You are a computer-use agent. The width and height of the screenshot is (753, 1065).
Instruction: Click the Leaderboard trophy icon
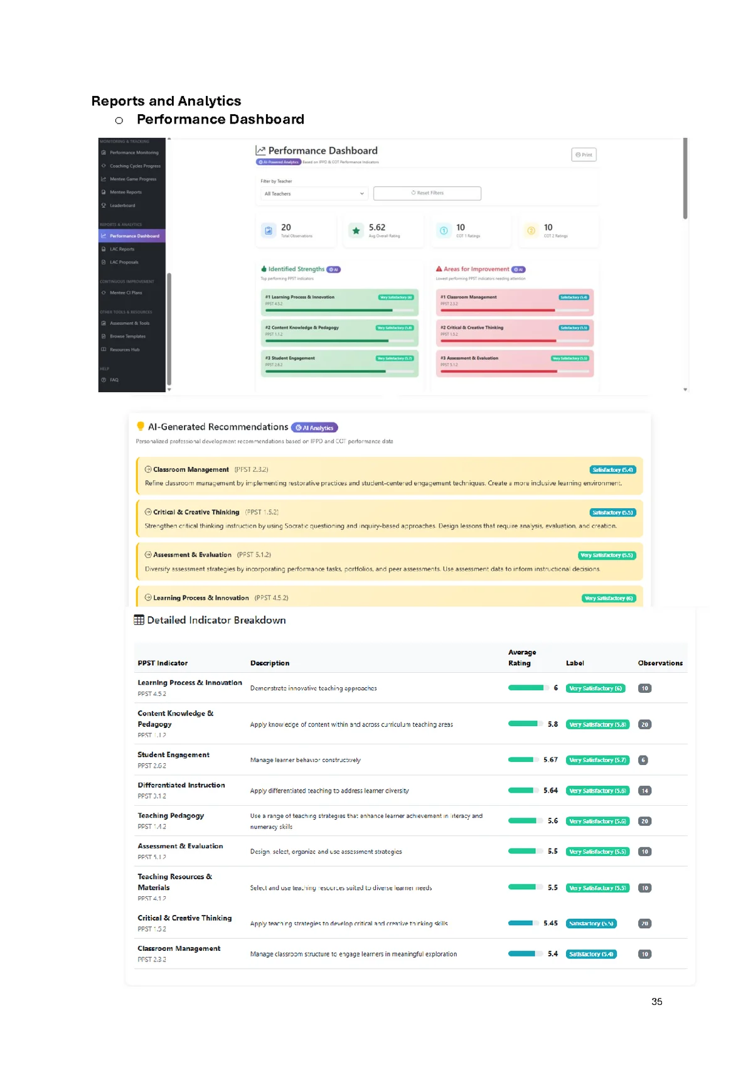point(104,205)
